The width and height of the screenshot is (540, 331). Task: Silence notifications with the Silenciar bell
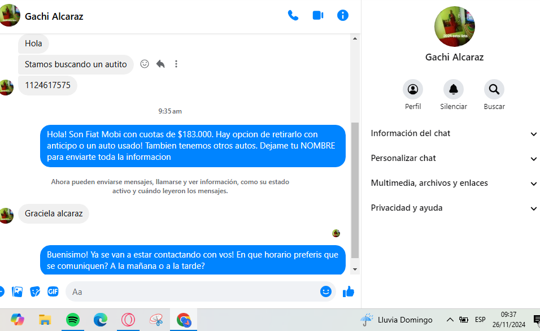pos(453,89)
